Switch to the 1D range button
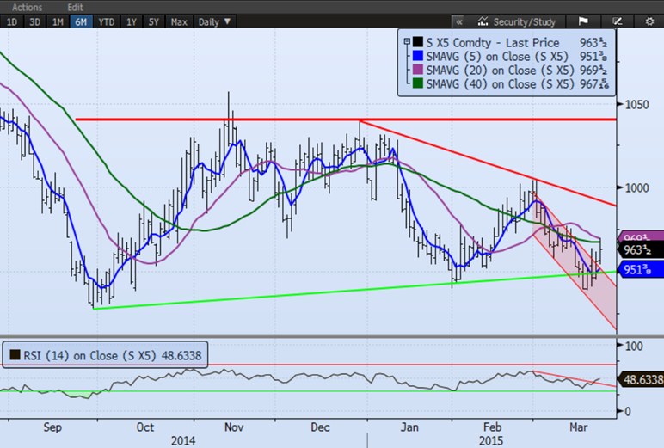The height and width of the screenshot is (448, 664). pyautogui.click(x=12, y=21)
